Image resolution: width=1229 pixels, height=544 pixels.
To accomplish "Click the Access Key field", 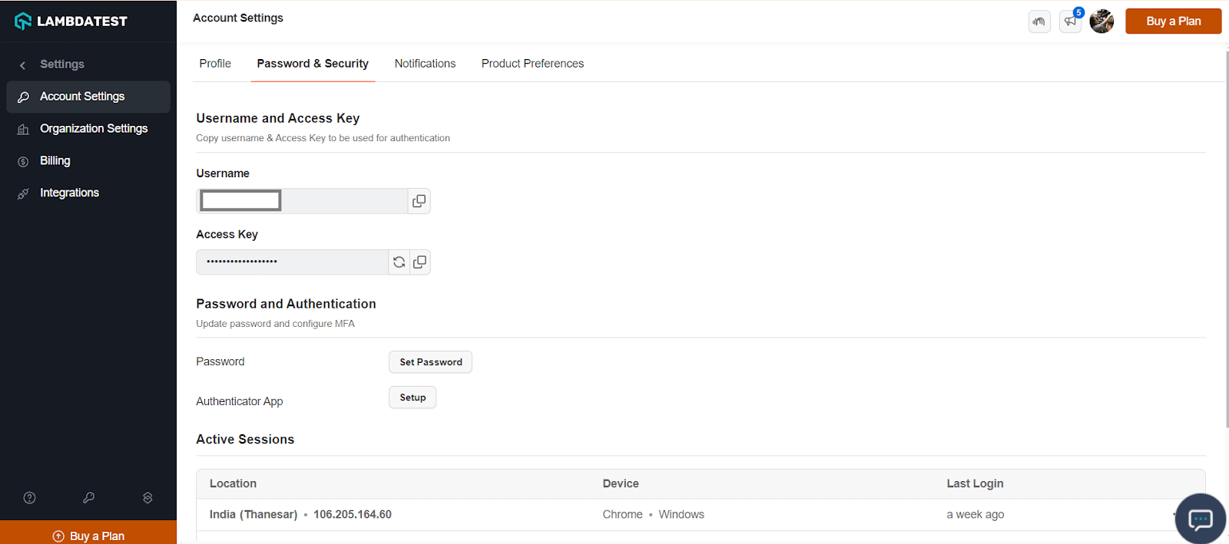I will [x=293, y=262].
